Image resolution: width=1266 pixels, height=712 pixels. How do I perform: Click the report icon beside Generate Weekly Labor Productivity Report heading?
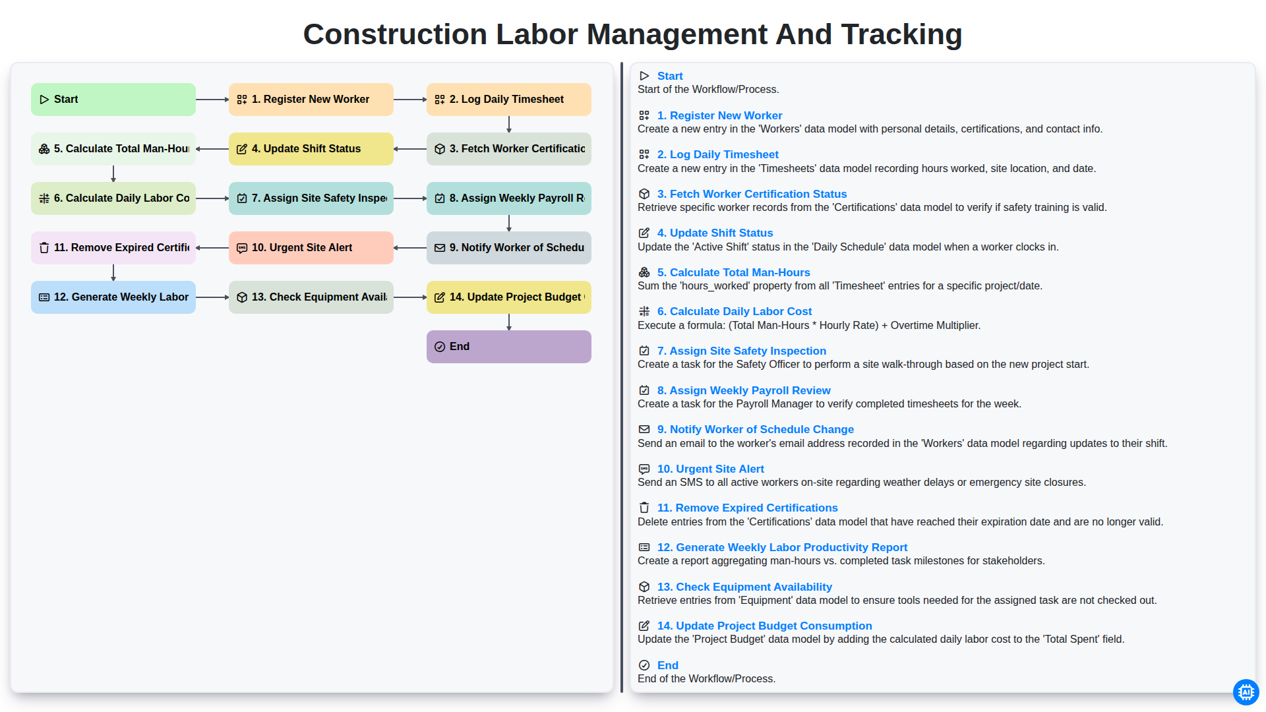coord(644,547)
